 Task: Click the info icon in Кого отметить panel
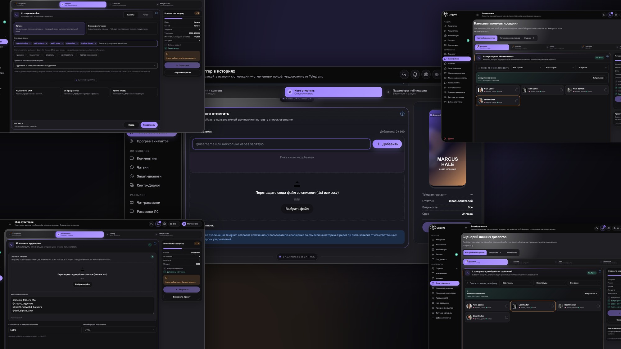click(x=402, y=114)
